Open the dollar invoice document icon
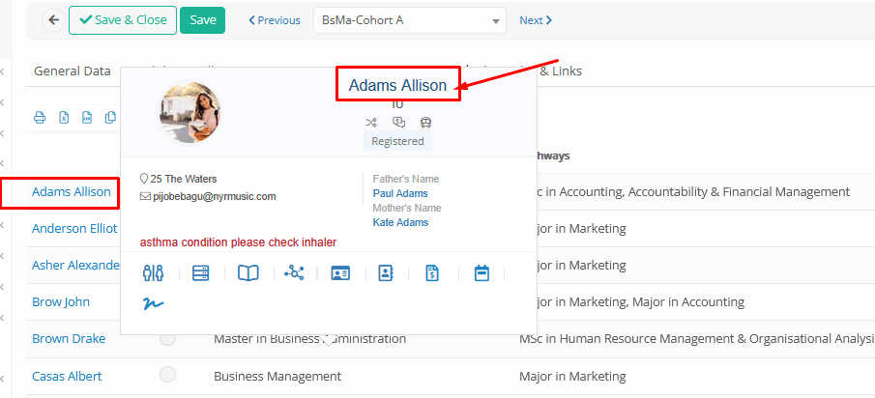The height and width of the screenshot is (398, 875). click(x=432, y=273)
